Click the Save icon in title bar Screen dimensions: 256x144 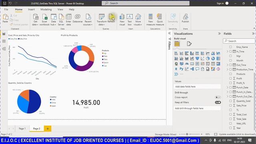point(4,3)
